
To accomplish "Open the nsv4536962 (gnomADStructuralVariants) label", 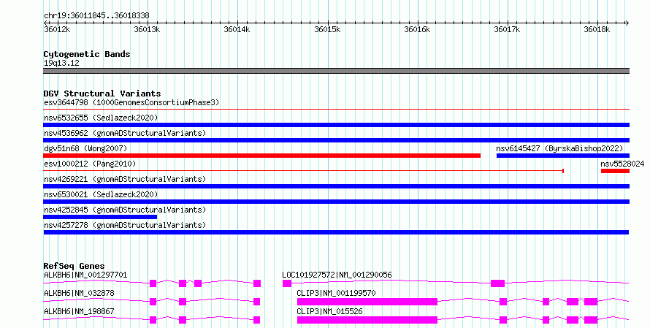I will click(x=125, y=133).
